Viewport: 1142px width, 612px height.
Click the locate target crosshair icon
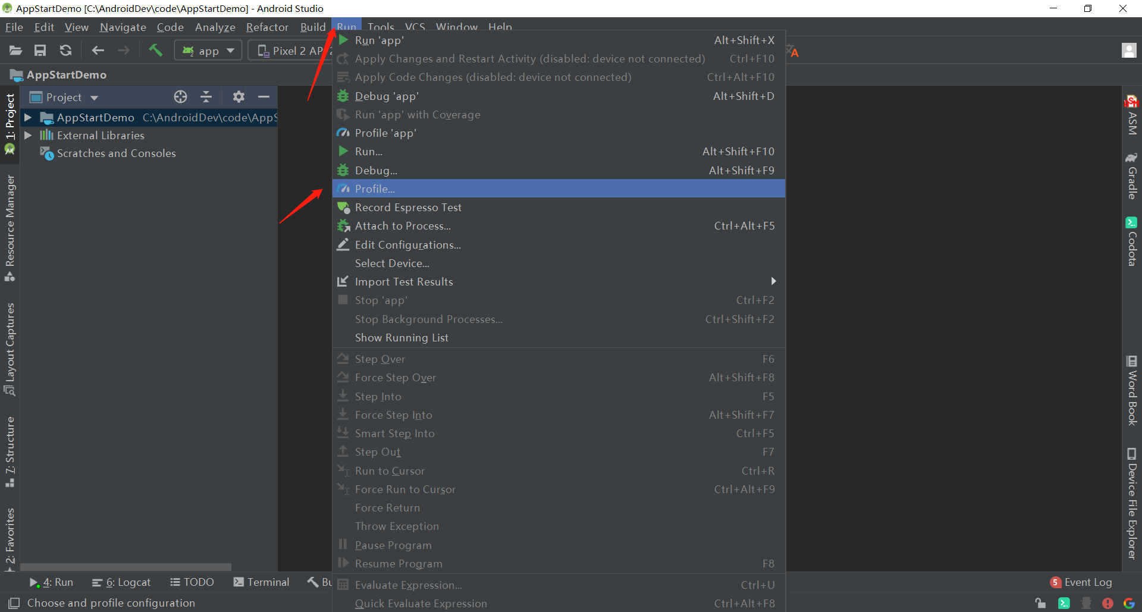[180, 96]
